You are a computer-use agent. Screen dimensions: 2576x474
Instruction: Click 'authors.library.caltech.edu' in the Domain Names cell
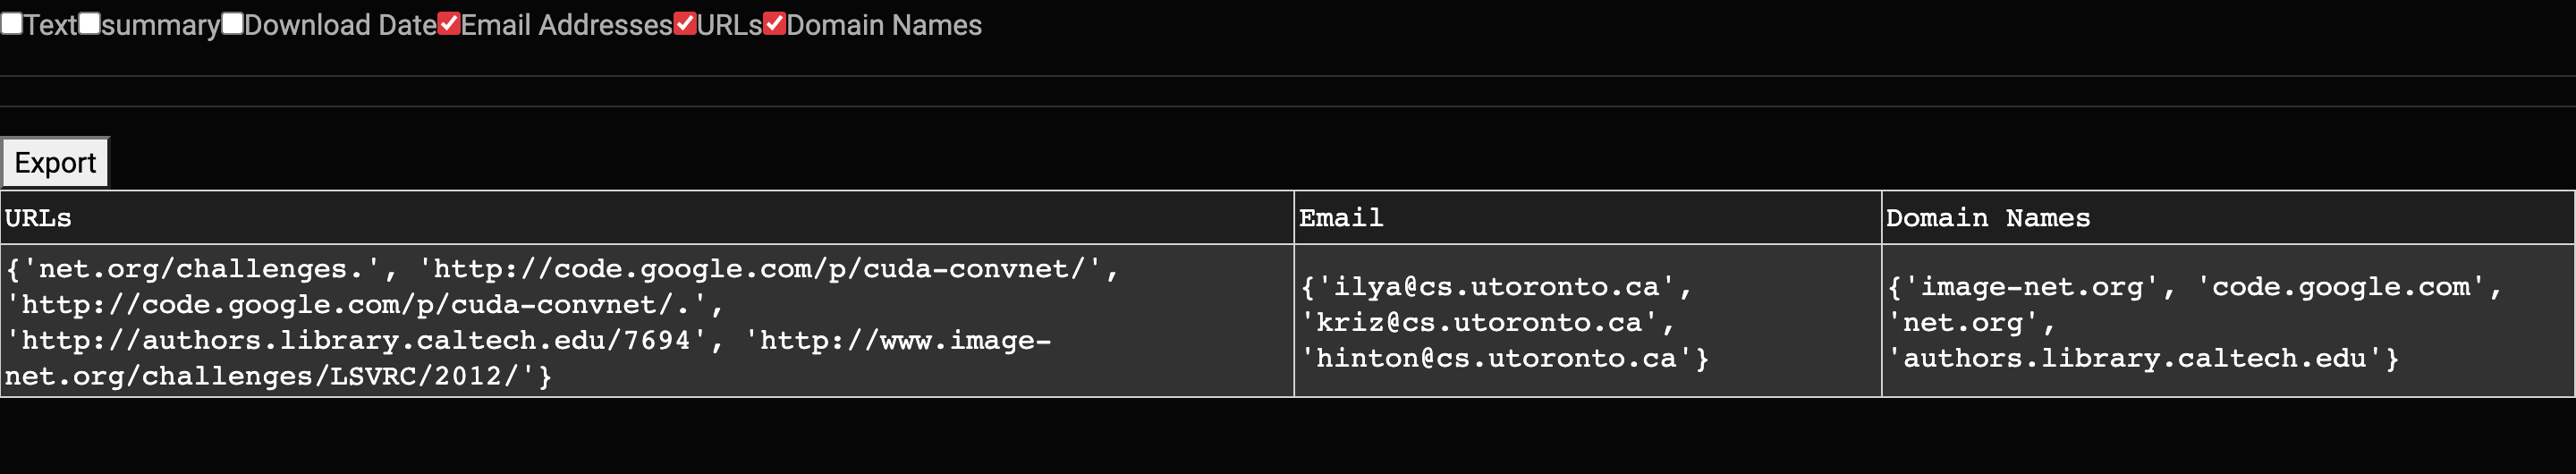coord(2135,359)
